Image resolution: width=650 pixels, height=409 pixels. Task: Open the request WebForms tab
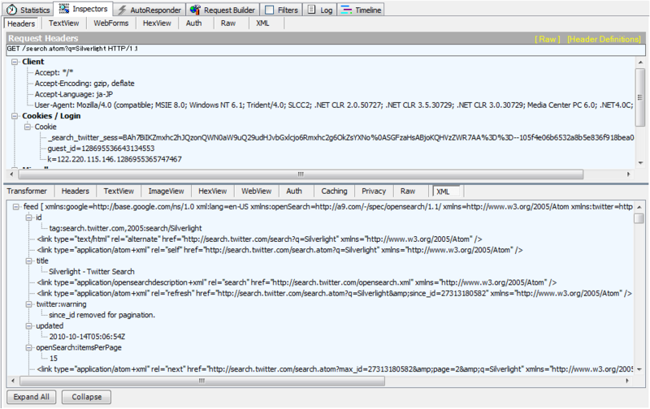tap(111, 24)
